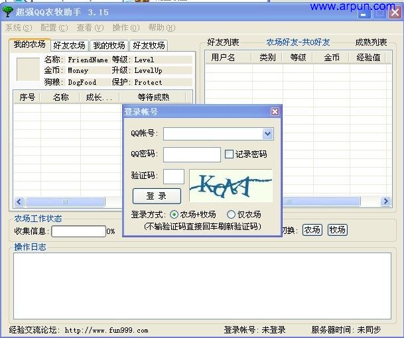Click the 验证码 captcha input box
Screen dimensions: 404x338
click(x=174, y=176)
